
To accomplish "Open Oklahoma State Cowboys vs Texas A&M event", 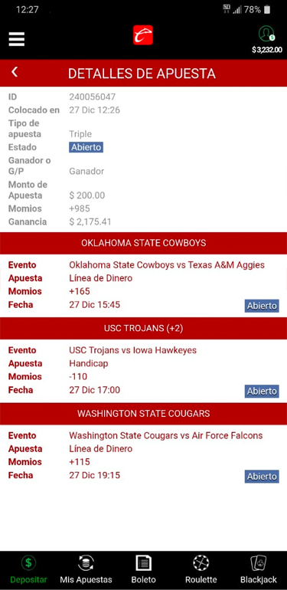I will click(x=167, y=265).
